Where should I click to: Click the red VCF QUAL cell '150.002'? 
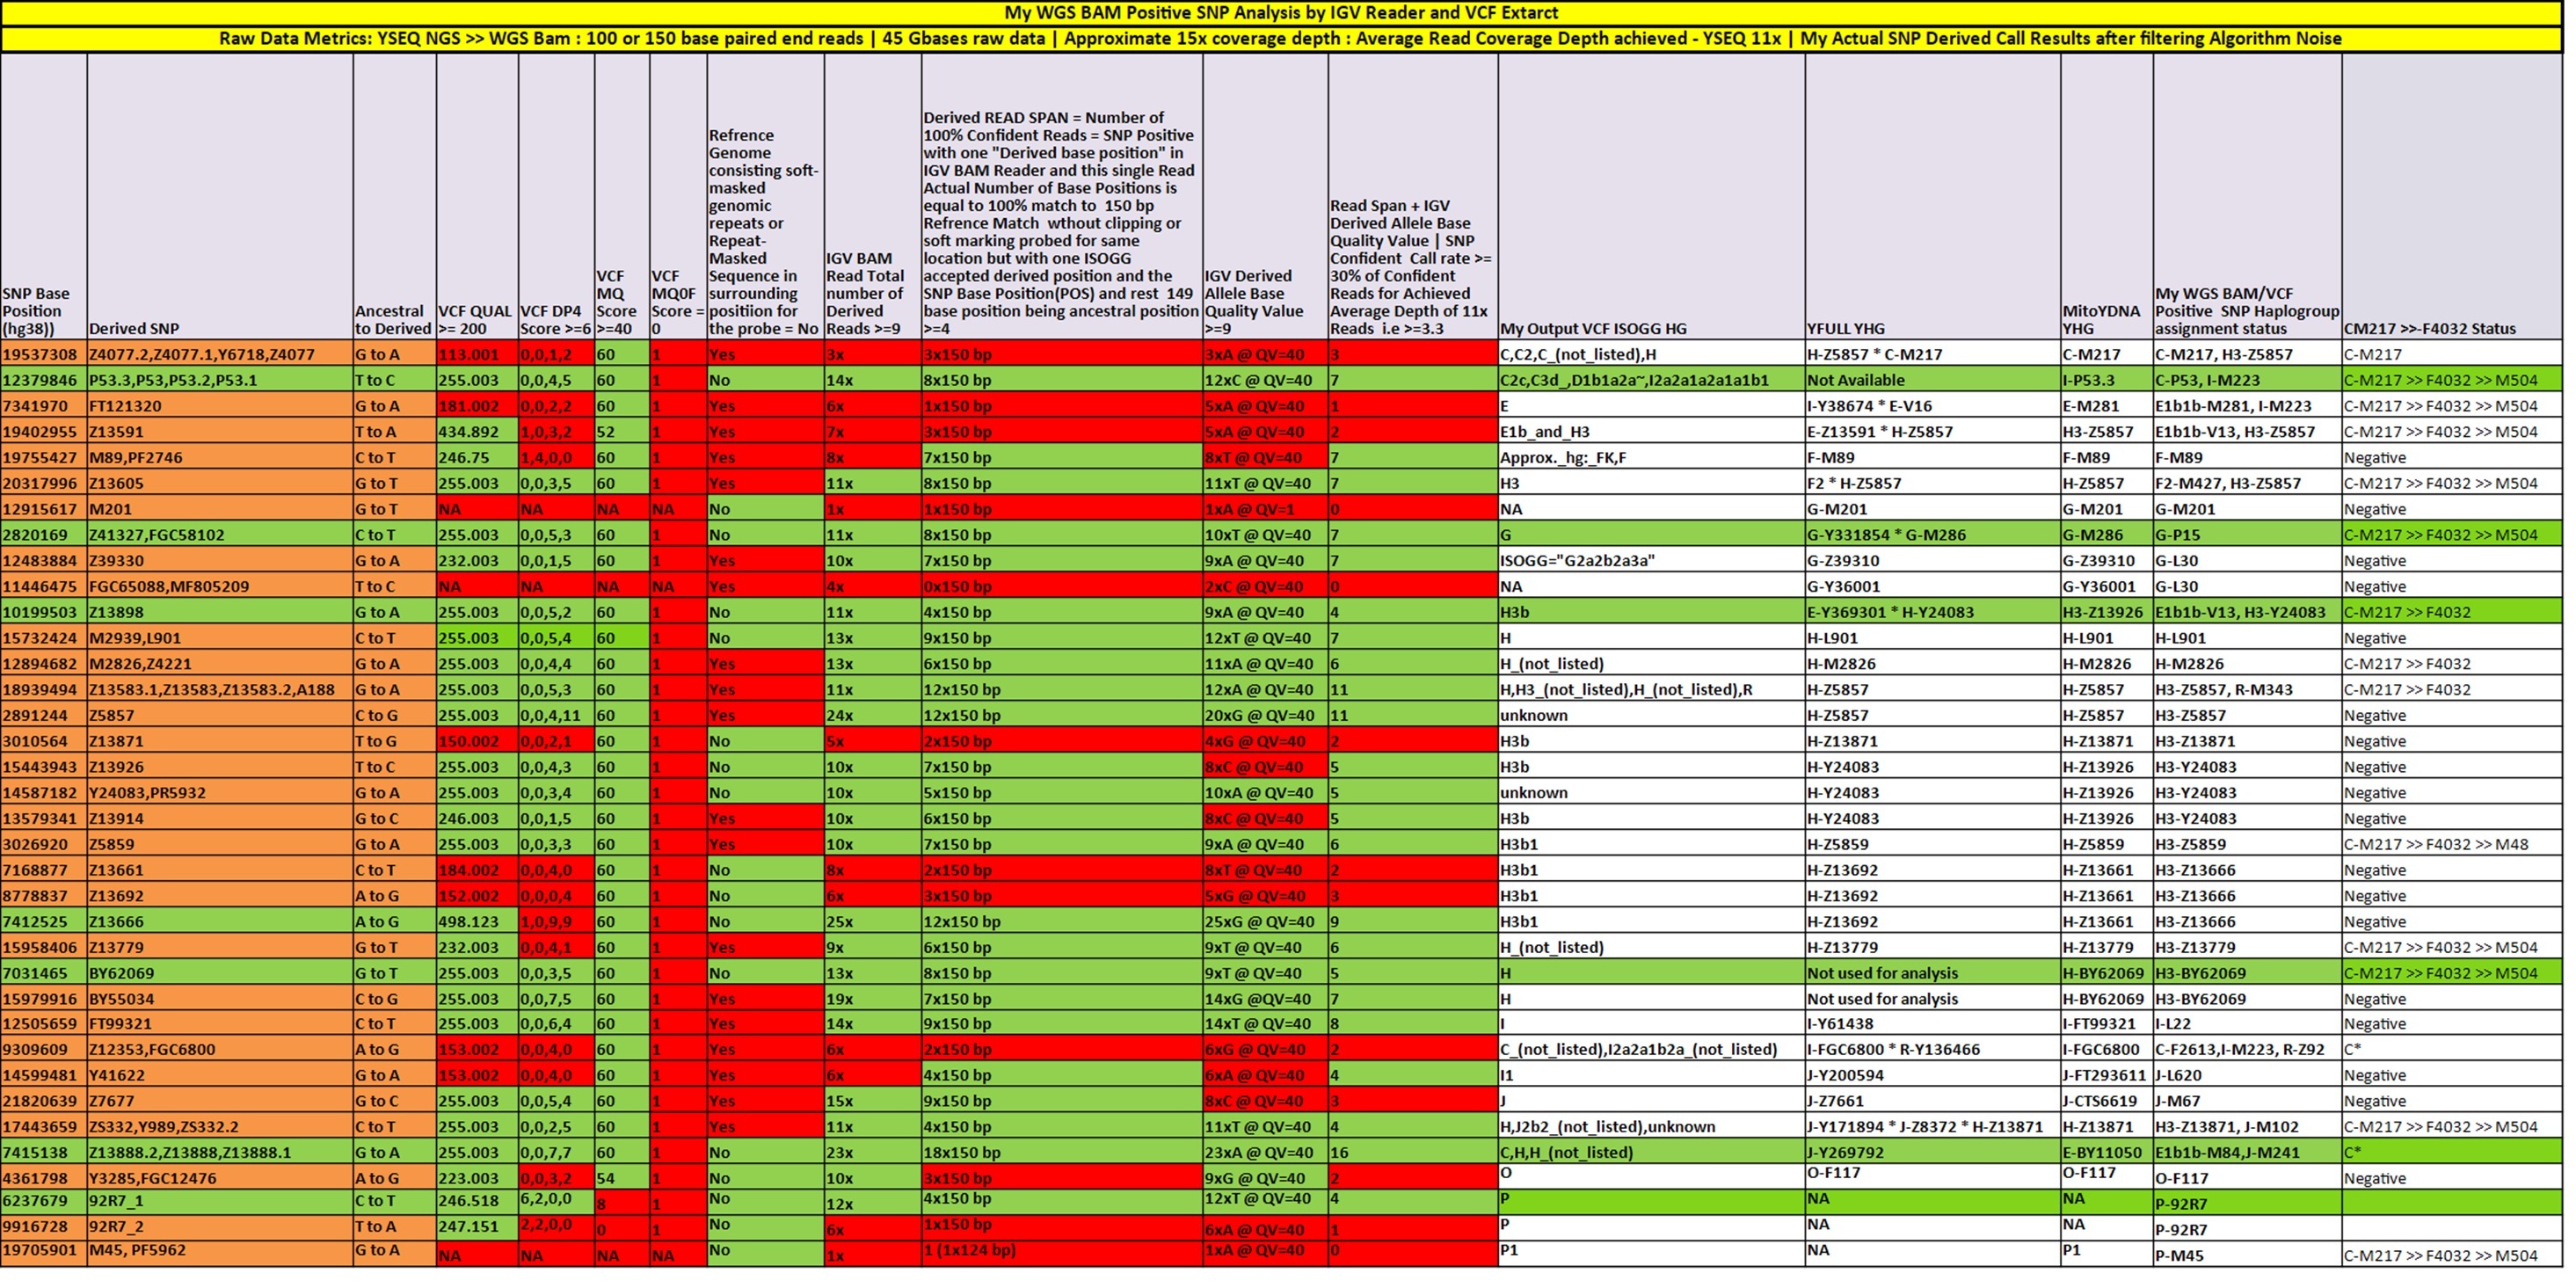pyautogui.click(x=477, y=741)
